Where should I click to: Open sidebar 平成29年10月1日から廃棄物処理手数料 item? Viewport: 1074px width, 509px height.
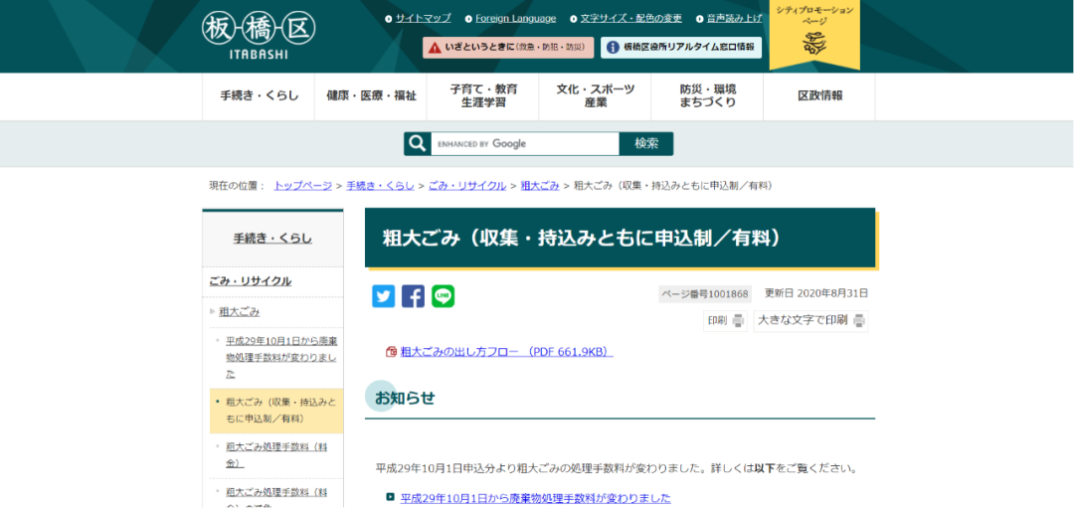[280, 357]
